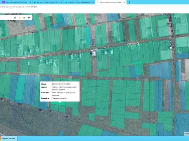The width and height of the screenshot is (189, 141).
Task: Click the parcel cadastral number in popup
Action: pos(61,84)
